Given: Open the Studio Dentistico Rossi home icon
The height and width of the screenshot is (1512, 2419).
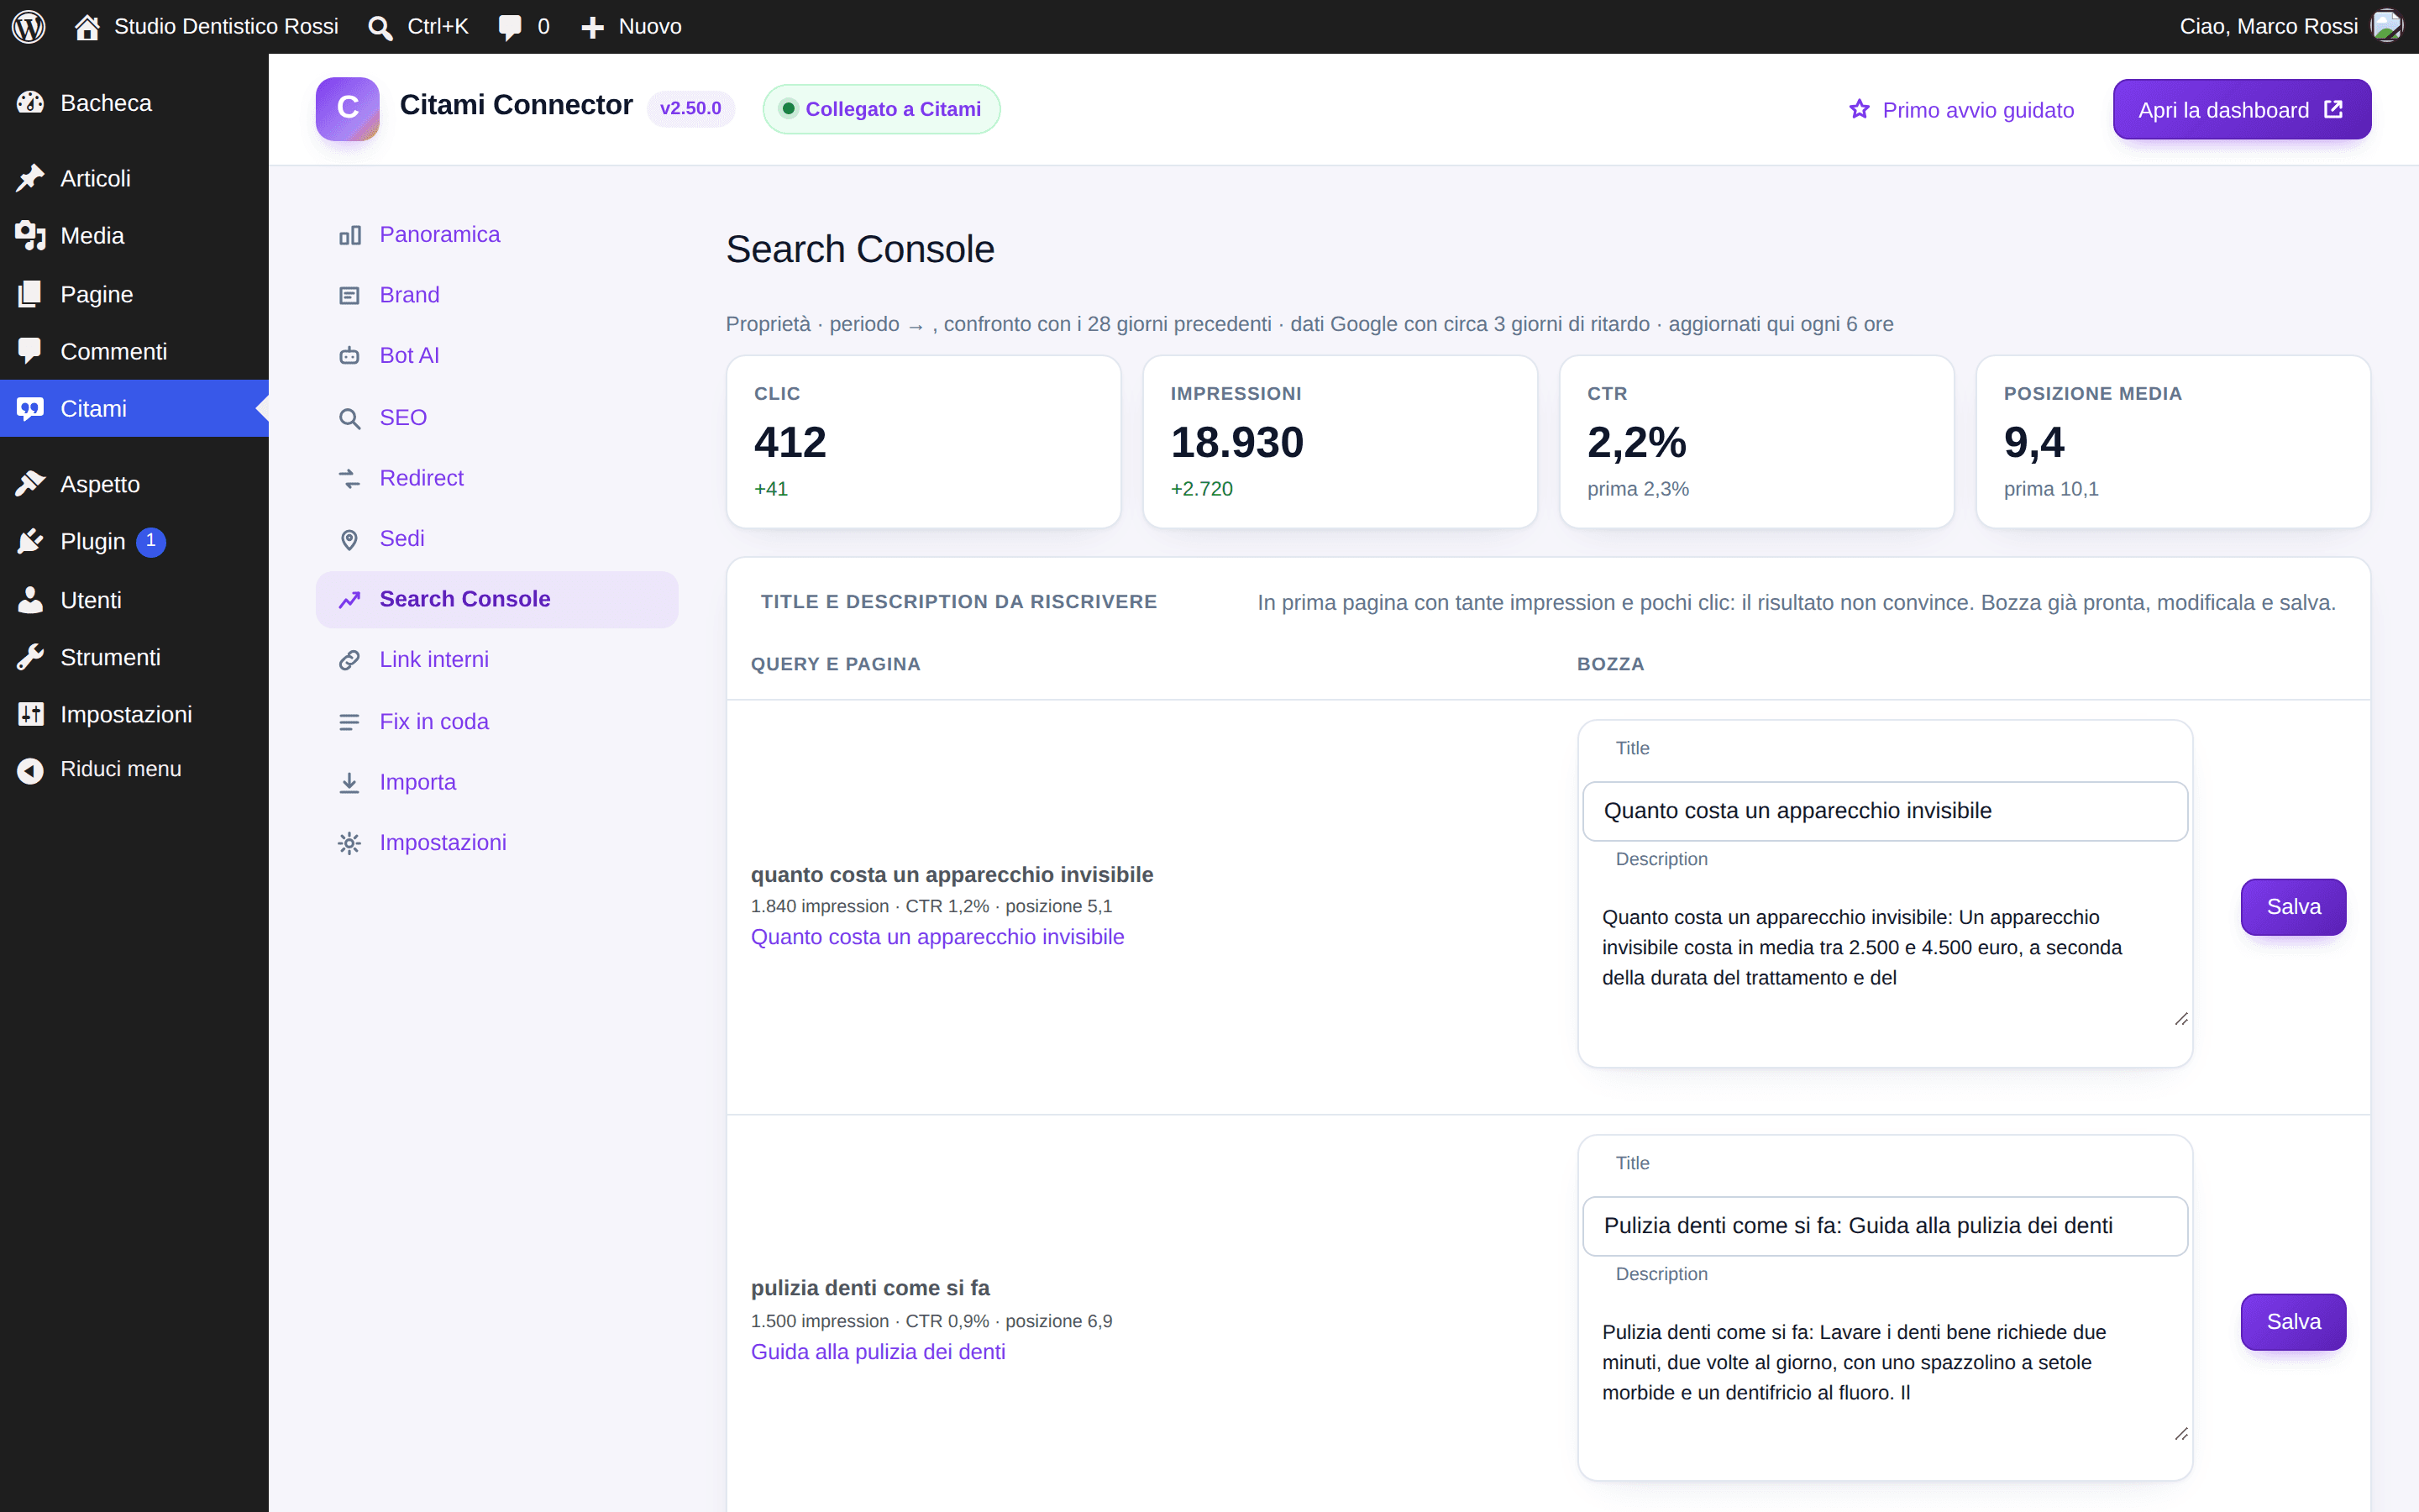Looking at the screenshot, I should coord(87,27).
